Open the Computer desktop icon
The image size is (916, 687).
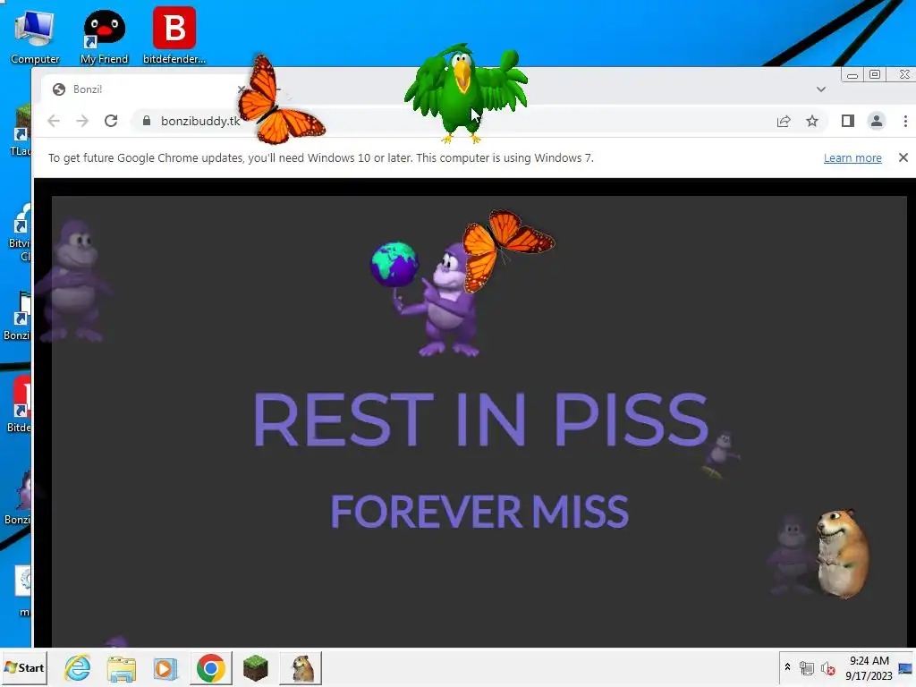(35, 36)
